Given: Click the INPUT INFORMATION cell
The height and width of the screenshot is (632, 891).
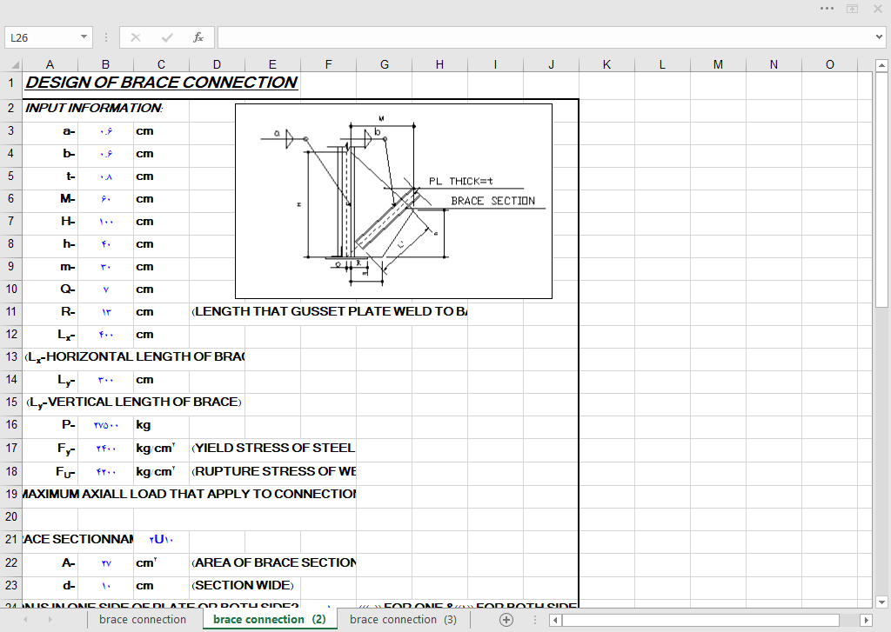Looking at the screenshot, I should tap(94, 108).
